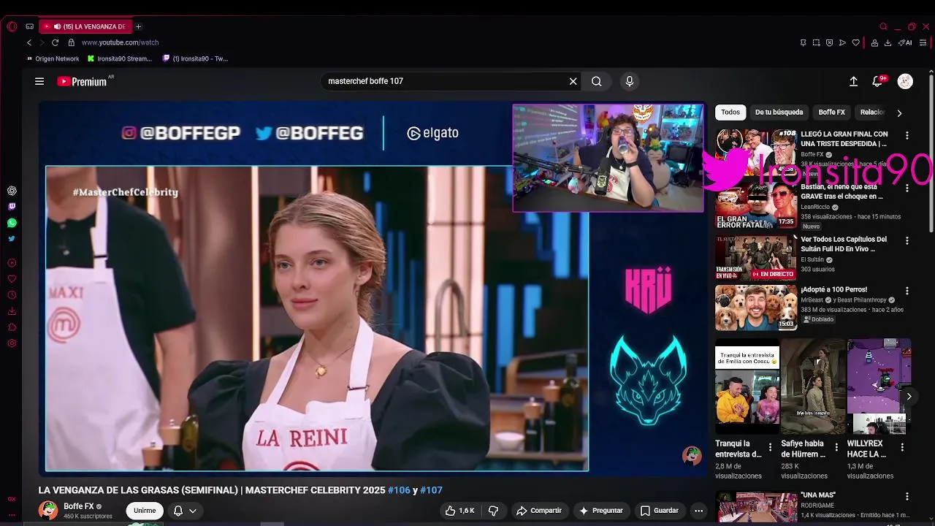Open sidebar Extensions cube icon
Viewport: 935px width, 526px height.
(x=12, y=327)
